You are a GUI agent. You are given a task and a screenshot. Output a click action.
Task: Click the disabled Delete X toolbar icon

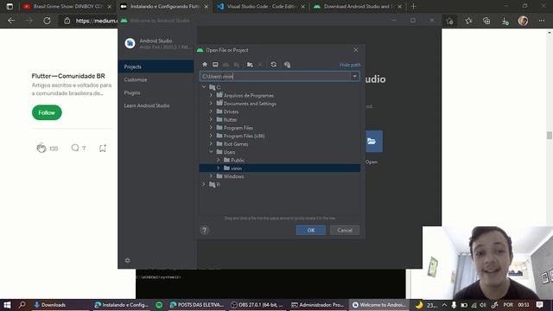click(260, 65)
